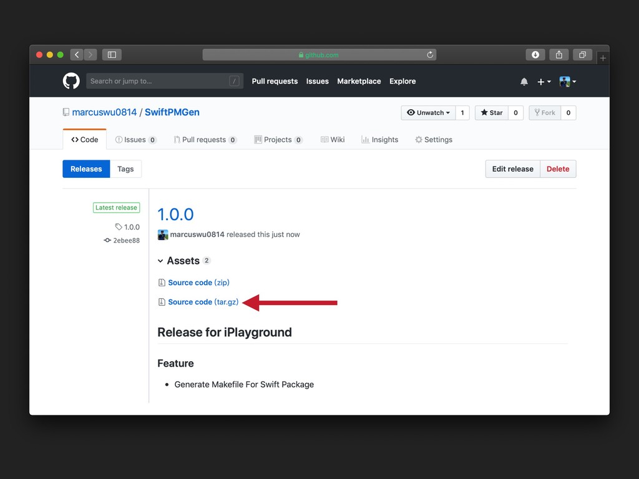Open Issues in the top nav
The width and height of the screenshot is (639, 479).
[x=318, y=81]
